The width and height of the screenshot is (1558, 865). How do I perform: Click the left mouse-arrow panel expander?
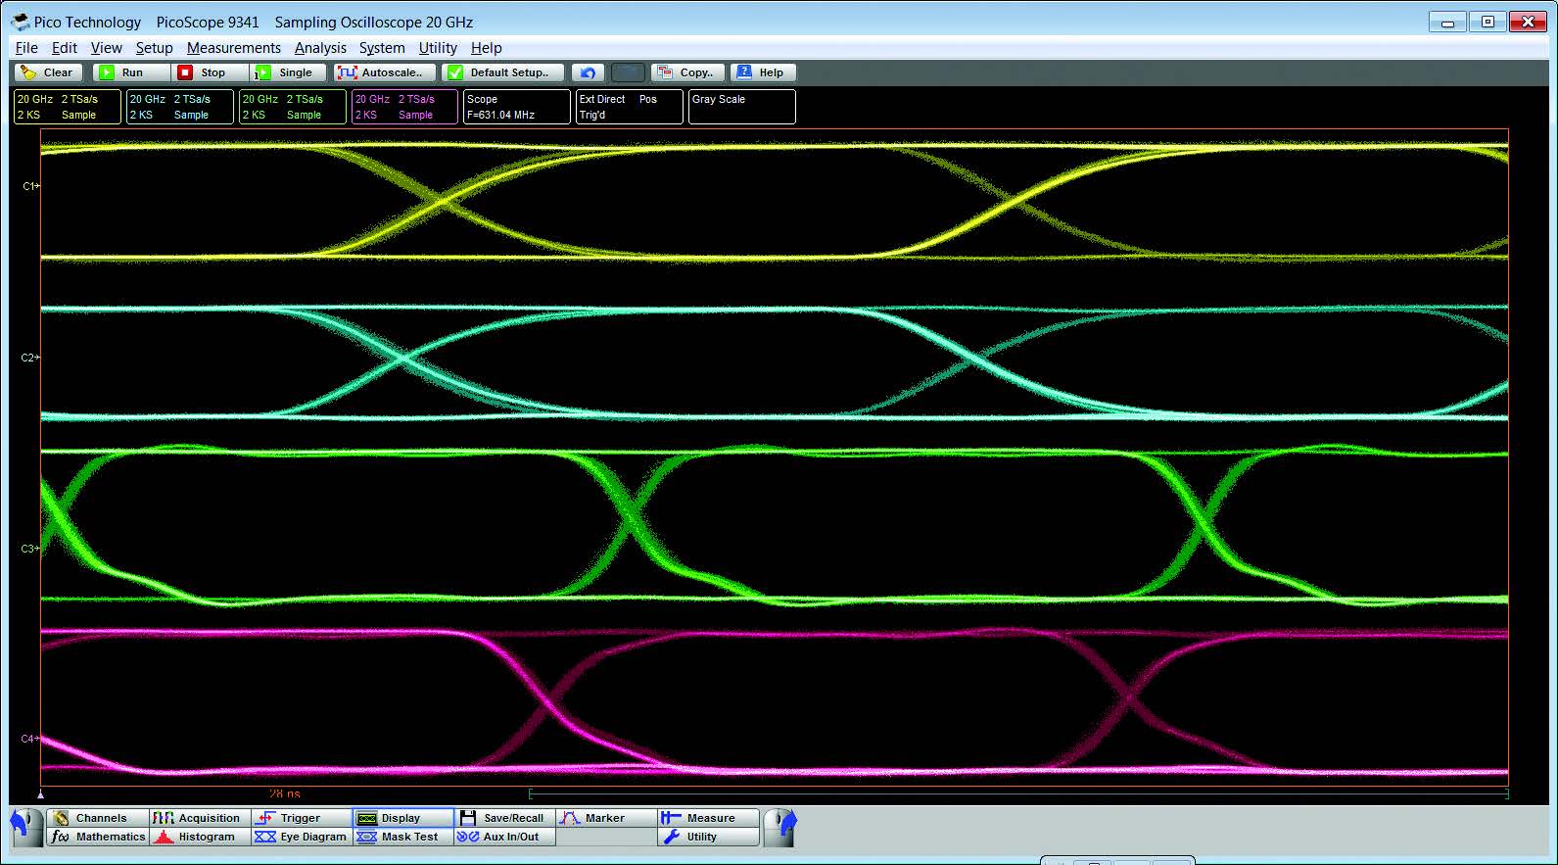click(x=25, y=826)
